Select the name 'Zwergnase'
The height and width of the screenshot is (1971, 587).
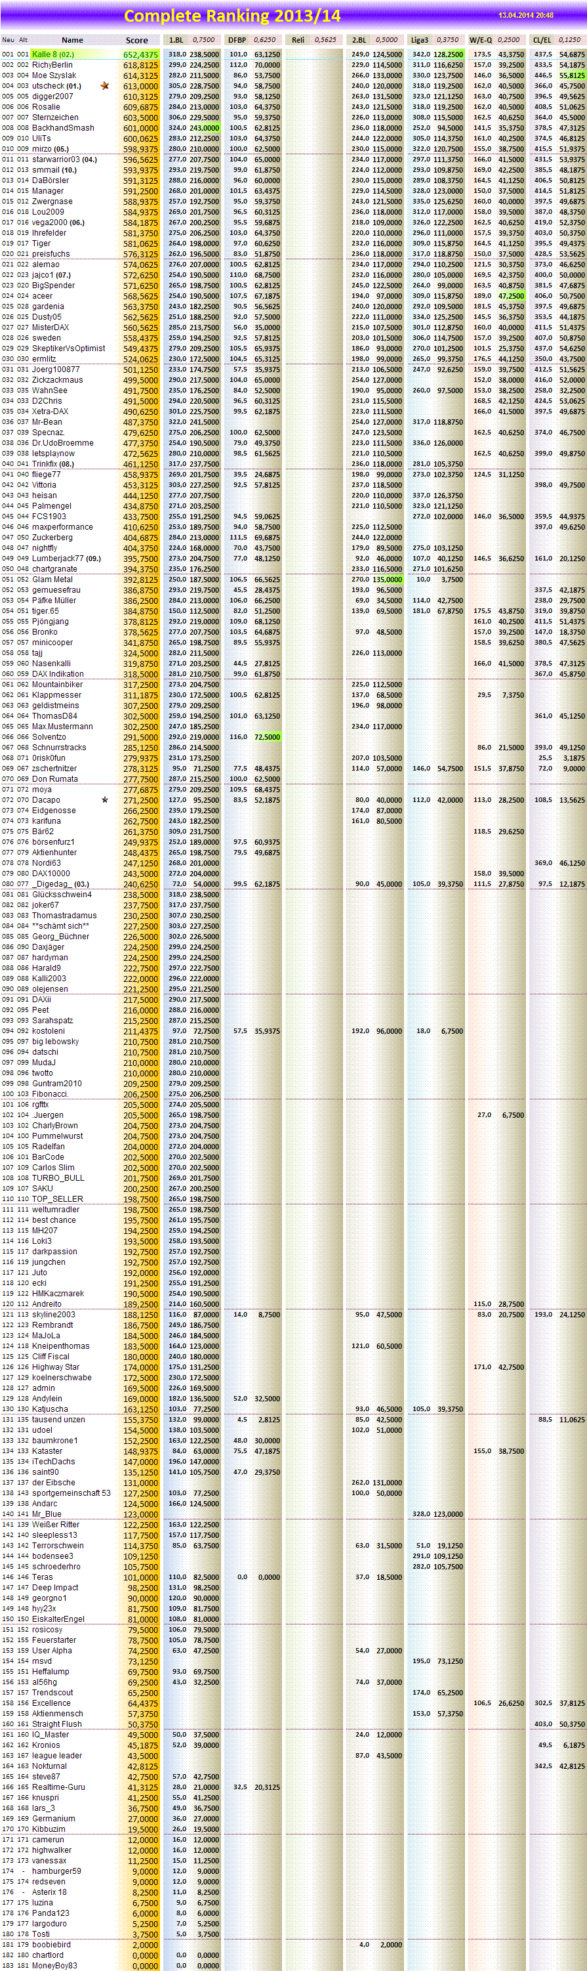pyautogui.click(x=52, y=202)
